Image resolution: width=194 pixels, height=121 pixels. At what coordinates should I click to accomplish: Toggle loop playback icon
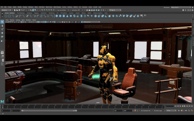tap(179, 111)
